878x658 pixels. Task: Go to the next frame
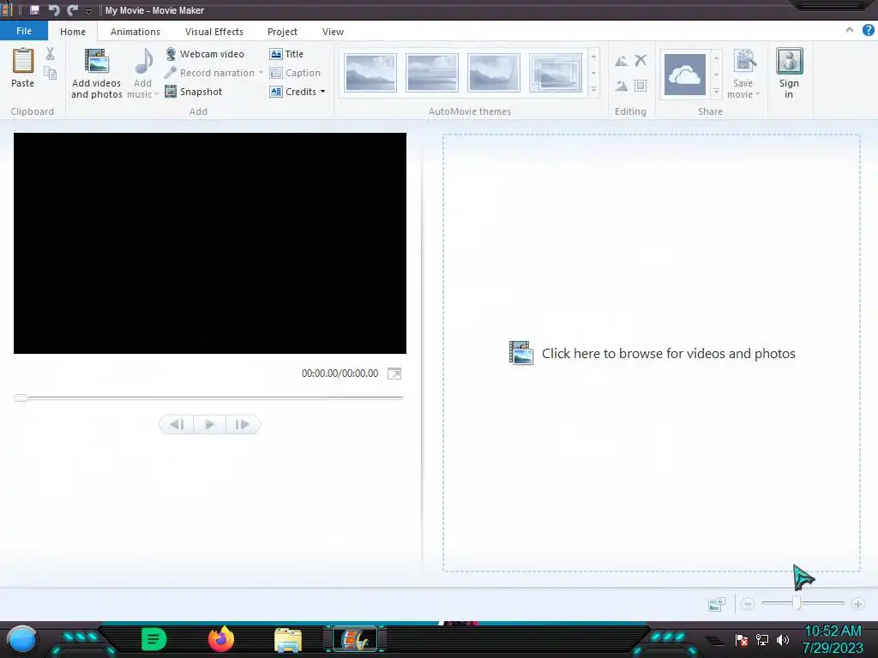tap(243, 425)
